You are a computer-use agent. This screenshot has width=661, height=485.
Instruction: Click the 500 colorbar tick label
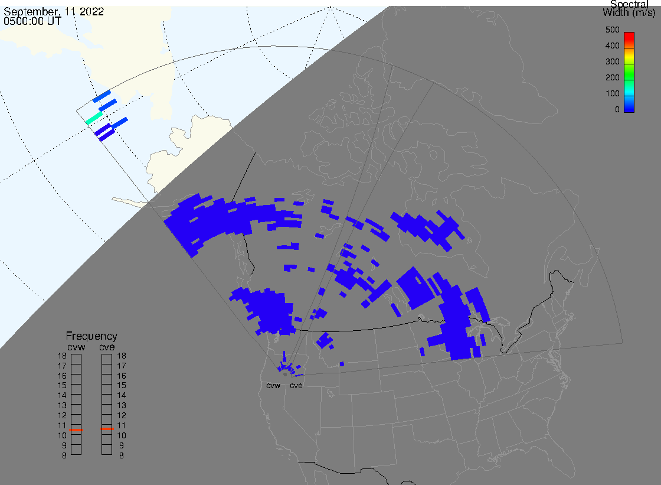pyautogui.click(x=612, y=30)
